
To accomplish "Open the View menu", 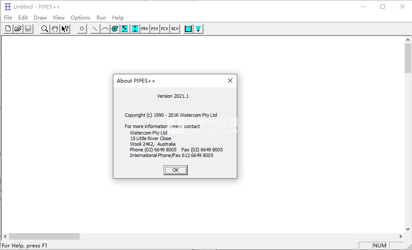I will click(x=58, y=18).
